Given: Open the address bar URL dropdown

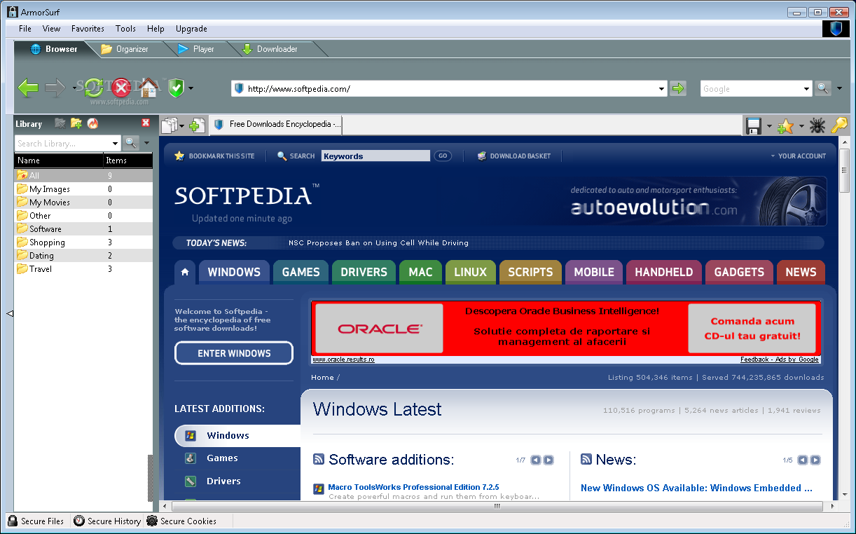Looking at the screenshot, I should 662,88.
